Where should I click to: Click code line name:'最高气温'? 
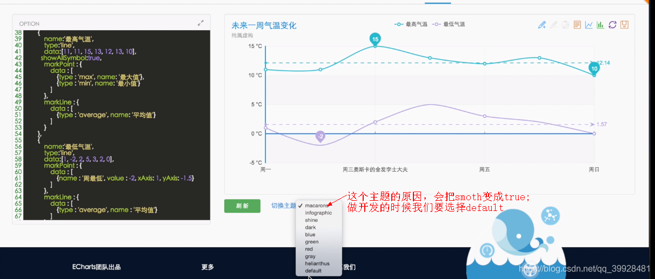click(x=69, y=39)
